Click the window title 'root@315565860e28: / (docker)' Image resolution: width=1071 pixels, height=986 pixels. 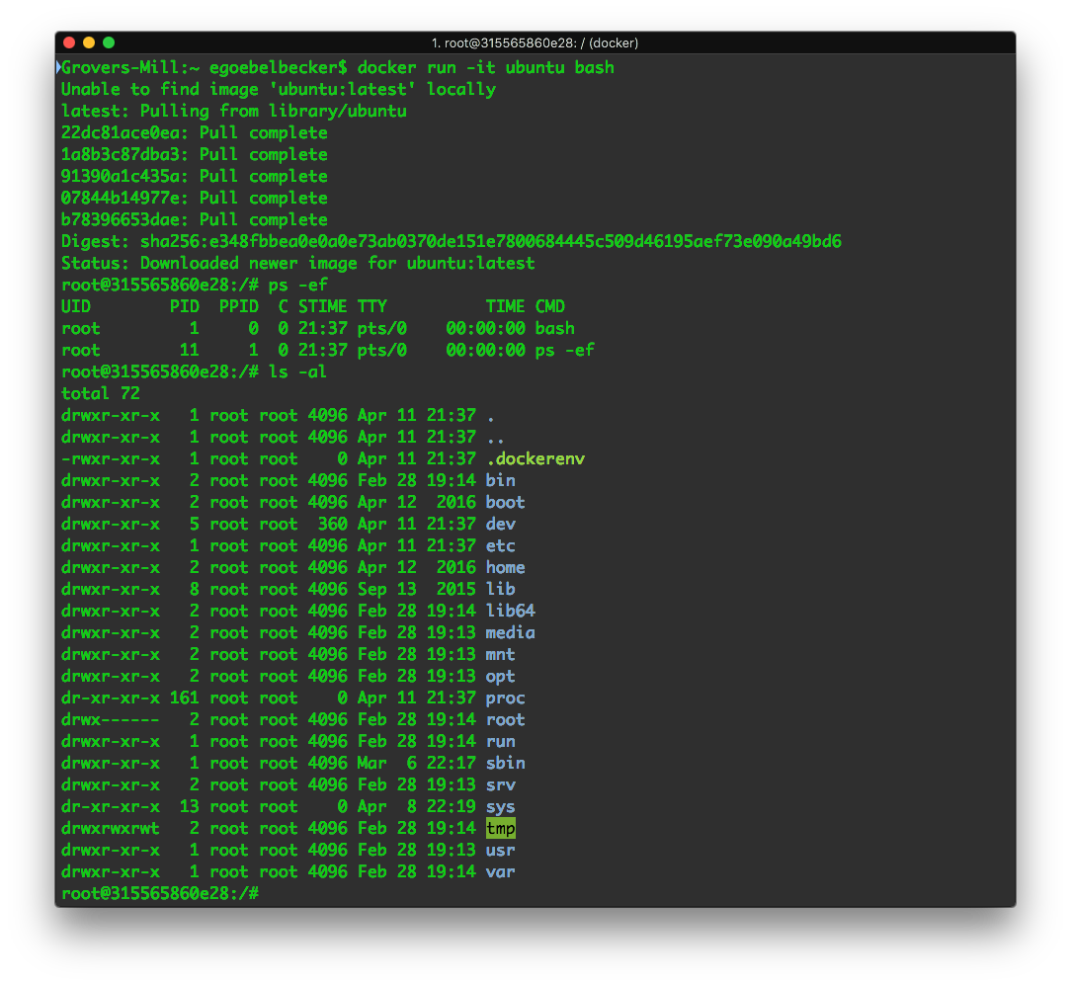(x=535, y=43)
